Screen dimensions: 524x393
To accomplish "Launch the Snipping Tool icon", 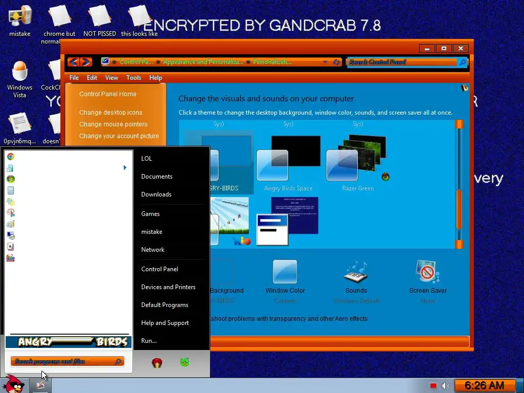I will pyautogui.click(x=11, y=213).
